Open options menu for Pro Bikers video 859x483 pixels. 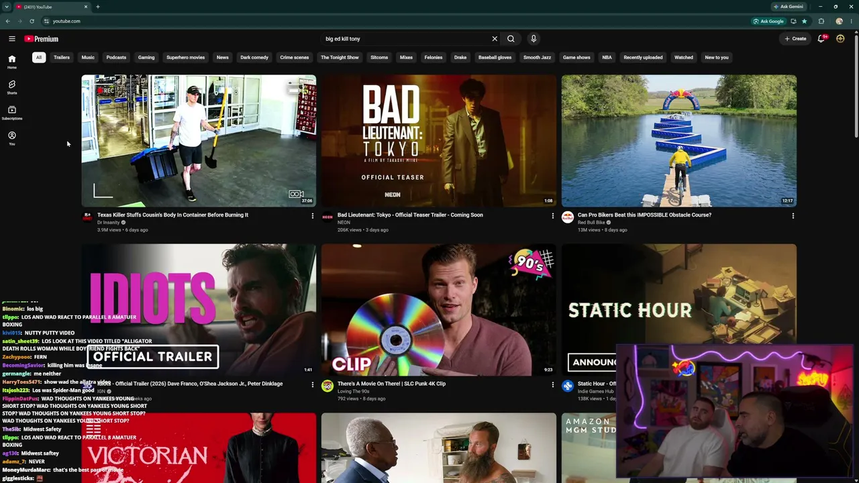pyautogui.click(x=793, y=216)
